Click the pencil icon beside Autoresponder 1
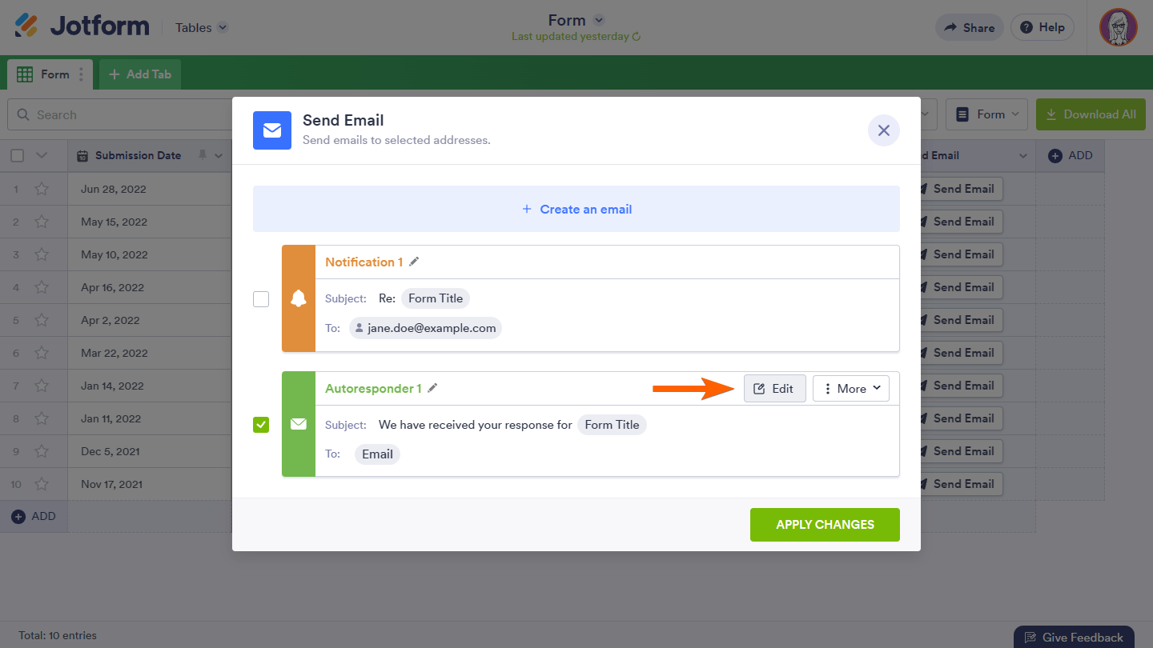This screenshot has width=1153, height=648. (432, 388)
